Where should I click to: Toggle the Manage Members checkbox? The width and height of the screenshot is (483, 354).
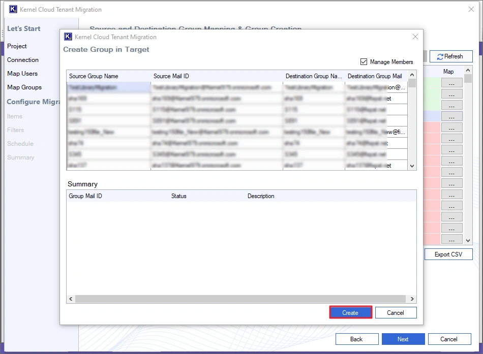[x=364, y=62]
